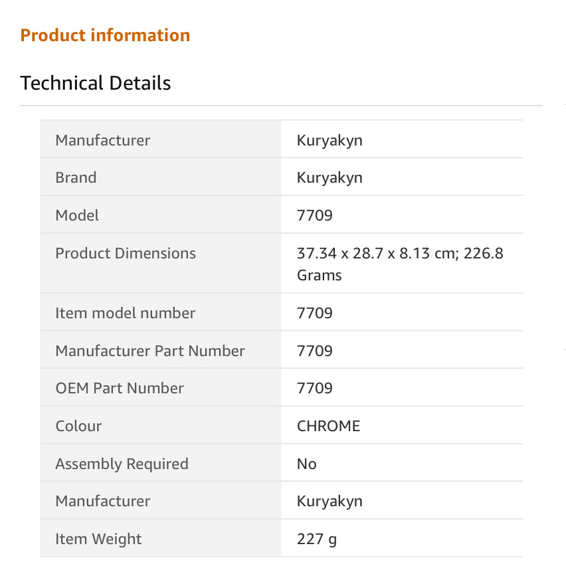Click the 227 g weight value
The image size is (566, 586).
(x=317, y=539)
